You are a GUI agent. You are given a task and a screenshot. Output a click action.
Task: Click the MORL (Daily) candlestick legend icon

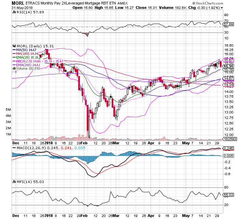pyautogui.click(x=14, y=46)
